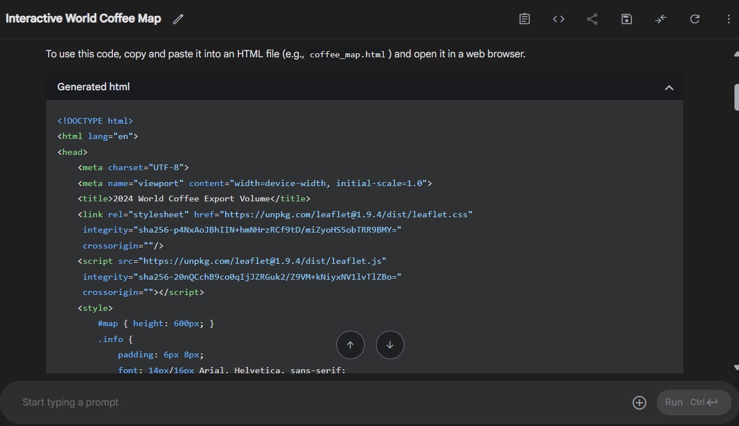This screenshot has height=426, width=739.
Task: Click the meta viewport code line
Action: click(255, 183)
